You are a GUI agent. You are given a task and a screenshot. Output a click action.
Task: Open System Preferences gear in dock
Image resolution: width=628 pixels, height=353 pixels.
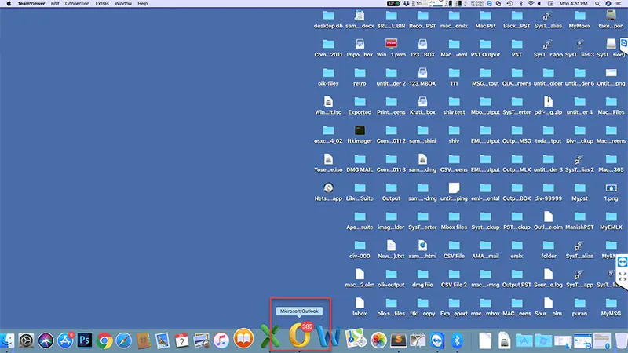click(26, 340)
